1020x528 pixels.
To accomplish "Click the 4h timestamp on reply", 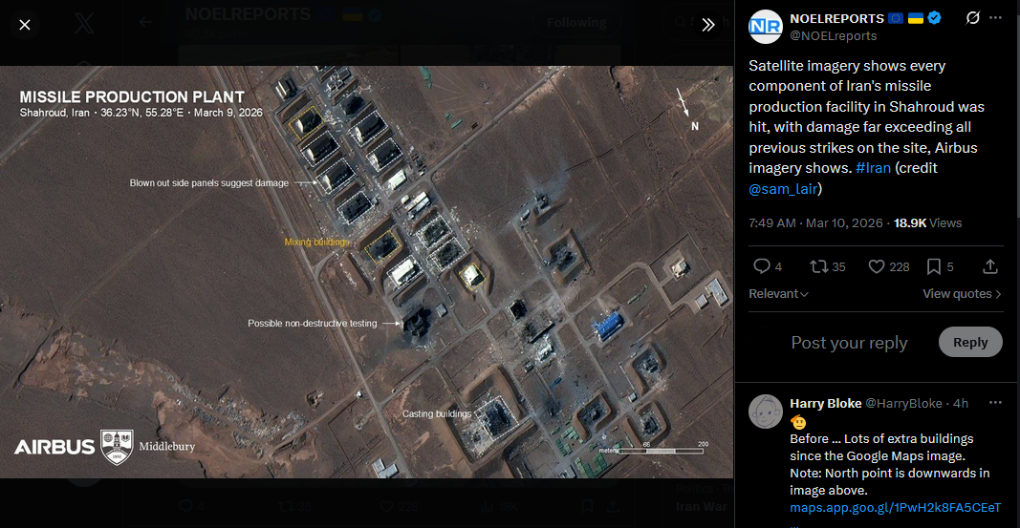I will 961,403.
